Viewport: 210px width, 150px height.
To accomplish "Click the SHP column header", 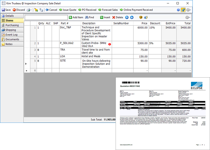I will click(56, 23).
